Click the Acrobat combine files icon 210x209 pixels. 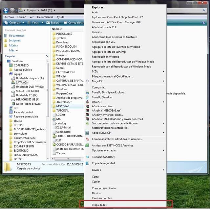point(88,139)
